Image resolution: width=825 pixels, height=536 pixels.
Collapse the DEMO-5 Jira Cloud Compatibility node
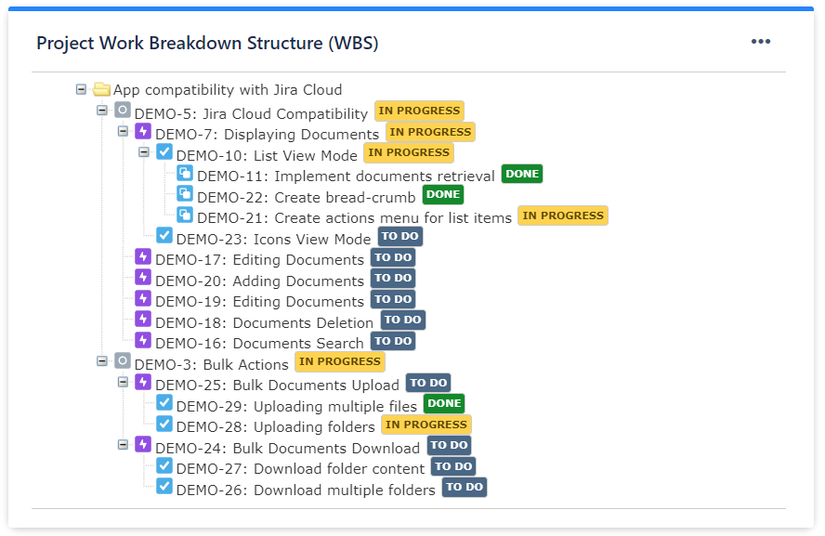(x=102, y=111)
